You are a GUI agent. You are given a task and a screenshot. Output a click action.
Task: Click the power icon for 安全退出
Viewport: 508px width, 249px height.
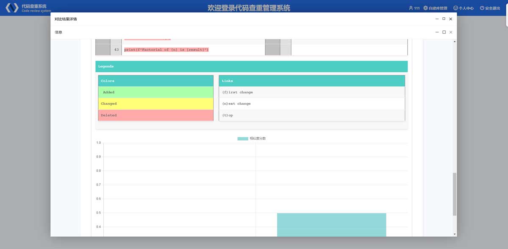[482, 8]
